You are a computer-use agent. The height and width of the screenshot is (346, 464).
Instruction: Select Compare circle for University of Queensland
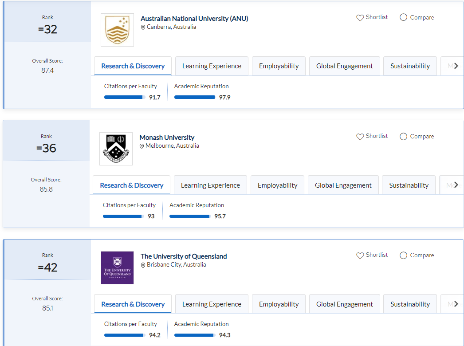tap(403, 255)
